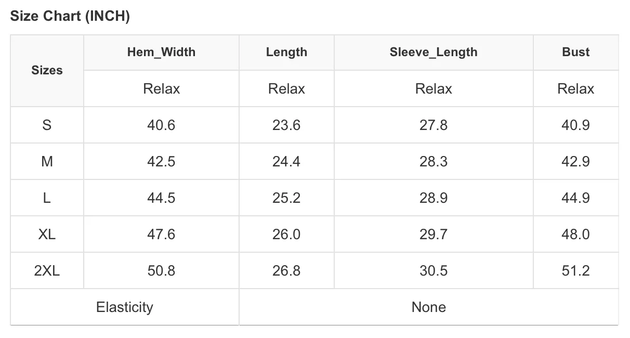Select the L size row label
The image size is (630, 338).
[x=47, y=198]
